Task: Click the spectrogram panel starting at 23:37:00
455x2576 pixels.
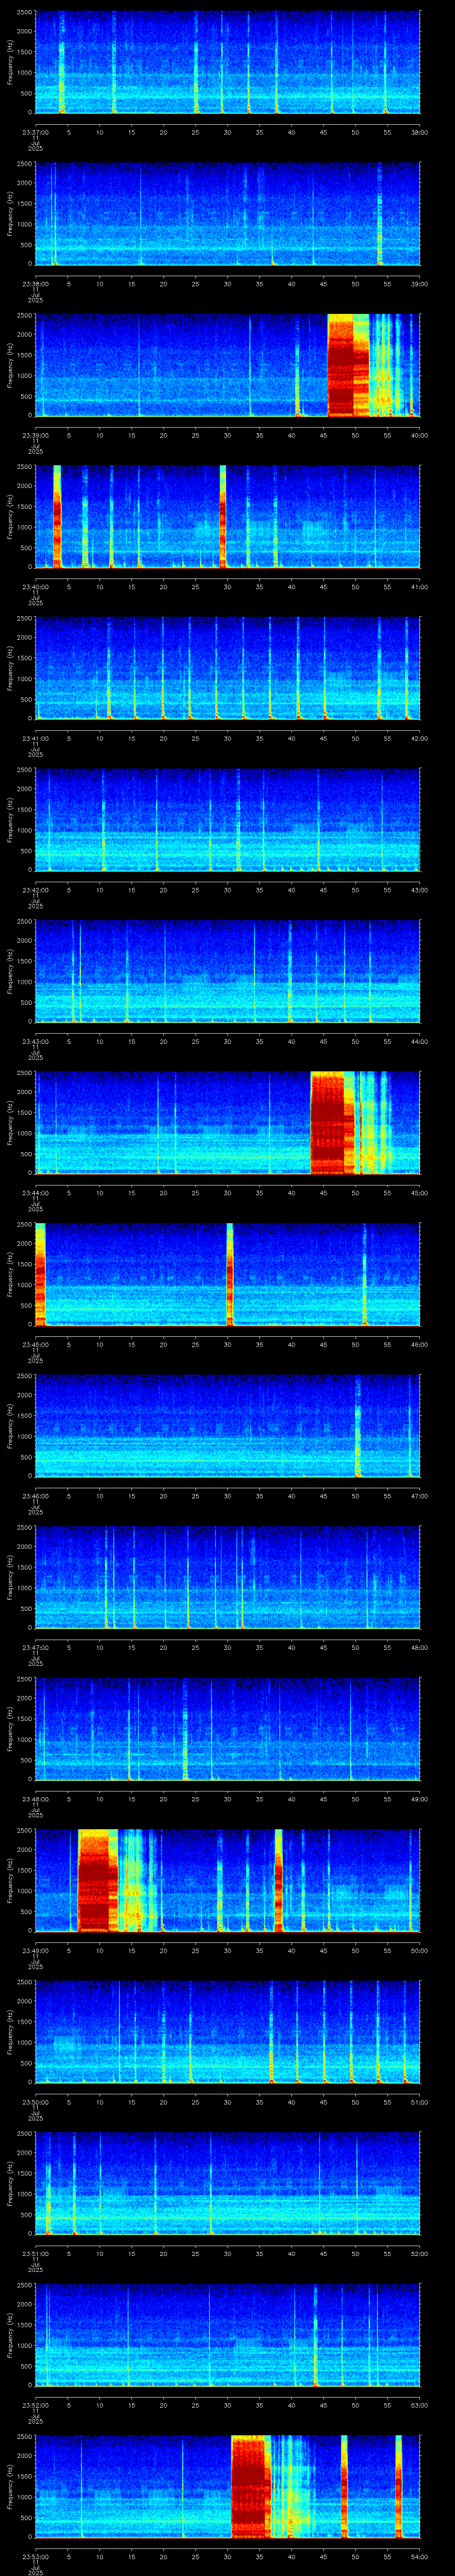Action: coord(228,62)
